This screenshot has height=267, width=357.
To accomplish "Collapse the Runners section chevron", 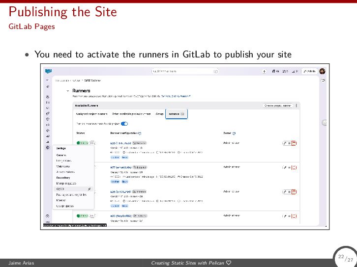I will (x=68, y=91).
